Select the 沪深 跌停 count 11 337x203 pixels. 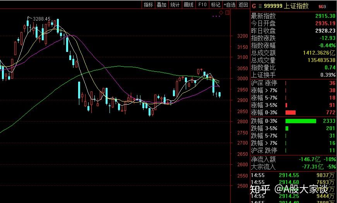pos(332,150)
